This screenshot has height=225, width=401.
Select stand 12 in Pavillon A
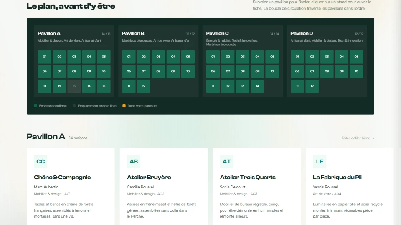(x=59, y=86)
